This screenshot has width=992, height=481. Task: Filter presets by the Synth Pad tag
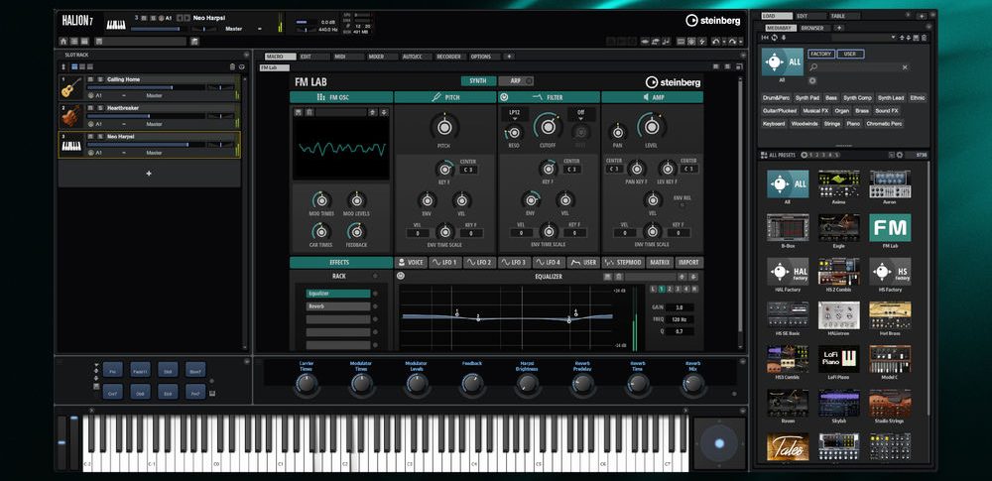pyautogui.click(x=807, y=98)
